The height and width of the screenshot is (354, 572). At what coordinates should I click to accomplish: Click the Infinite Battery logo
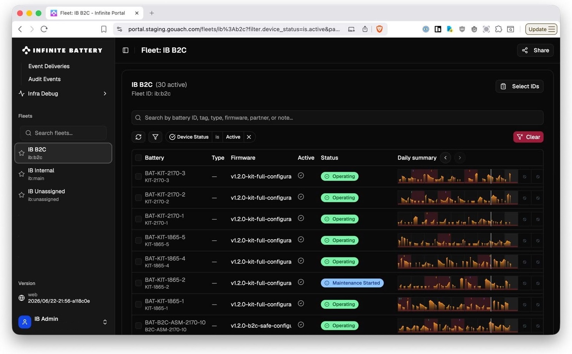tap(62, 50)
